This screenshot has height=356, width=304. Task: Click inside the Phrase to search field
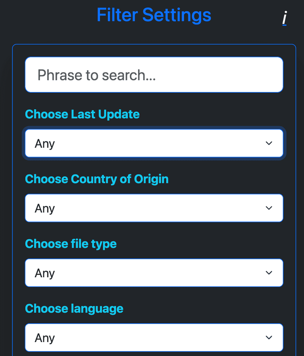pyautogui.click(x=154, y=75)
